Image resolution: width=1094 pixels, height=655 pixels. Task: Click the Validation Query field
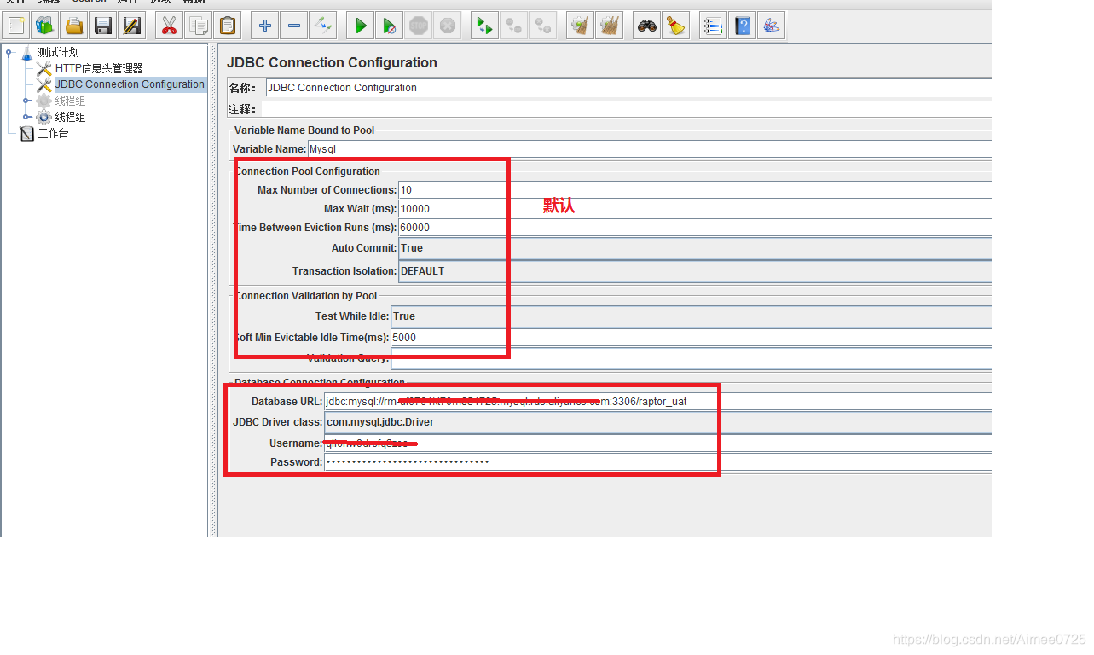point(691,358)
